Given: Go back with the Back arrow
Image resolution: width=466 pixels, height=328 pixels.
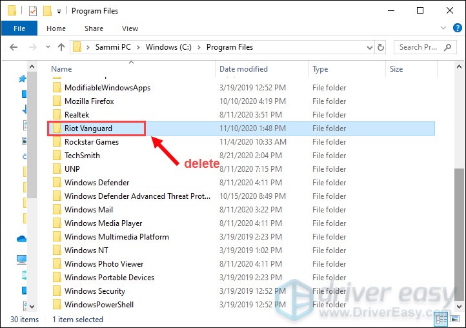Looking at the screenshot, I should click(14, 47).
